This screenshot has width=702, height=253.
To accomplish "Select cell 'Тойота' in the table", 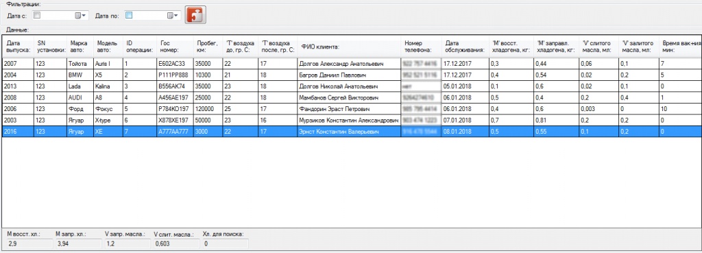I will click(80, 64).
